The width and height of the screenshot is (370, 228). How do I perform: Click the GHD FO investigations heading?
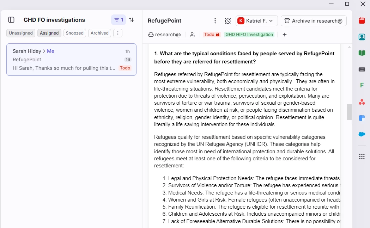point(54,20)
